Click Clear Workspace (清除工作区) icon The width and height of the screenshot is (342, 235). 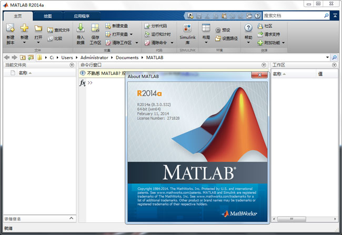point(108,43)
